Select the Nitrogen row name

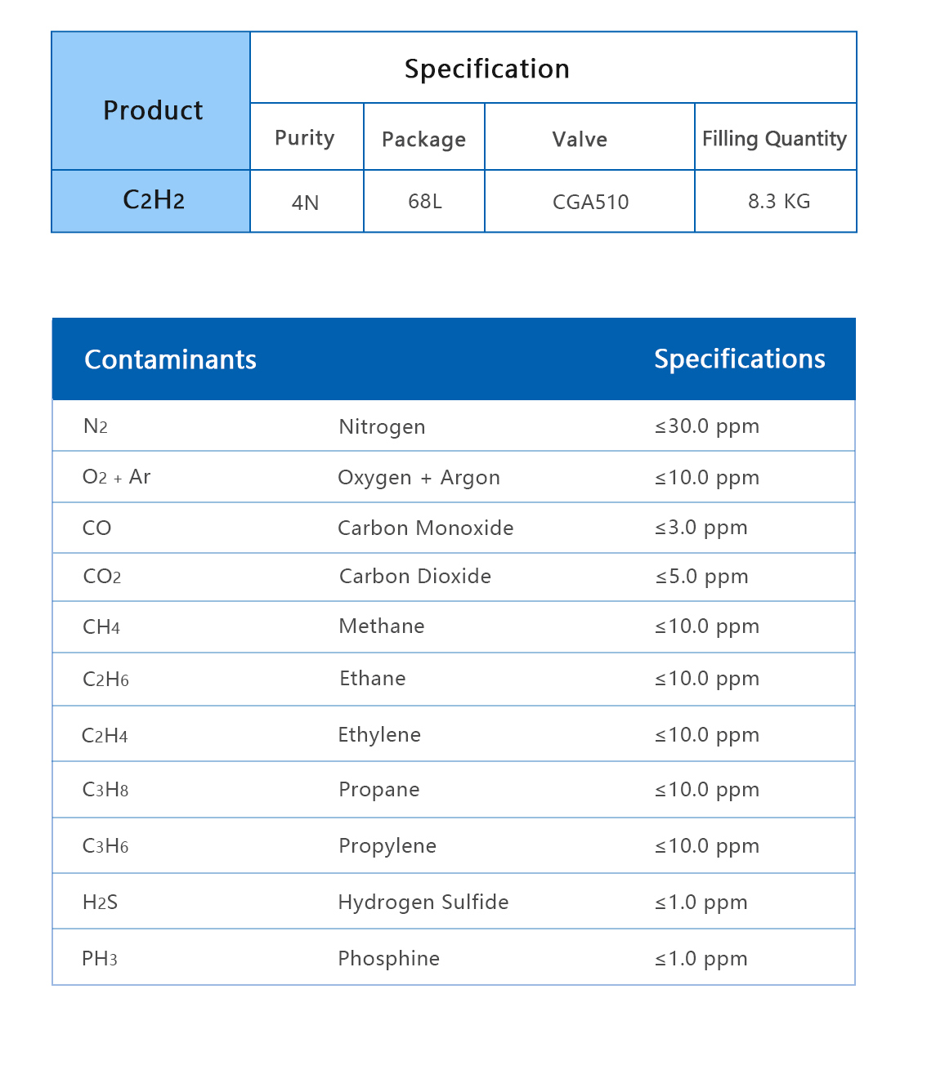pyautogui.click(x=382, y=427)
